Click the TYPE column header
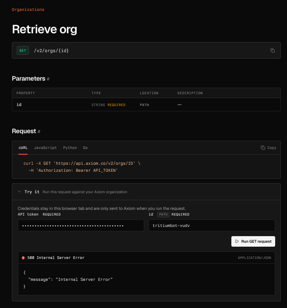 point(96,93)
